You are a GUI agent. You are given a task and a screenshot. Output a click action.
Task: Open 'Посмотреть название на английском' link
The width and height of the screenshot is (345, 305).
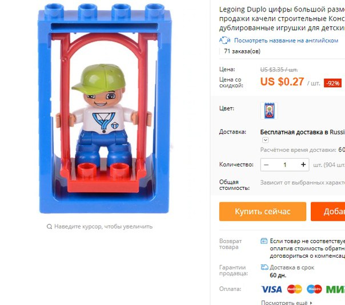click(x=286, y=40)
